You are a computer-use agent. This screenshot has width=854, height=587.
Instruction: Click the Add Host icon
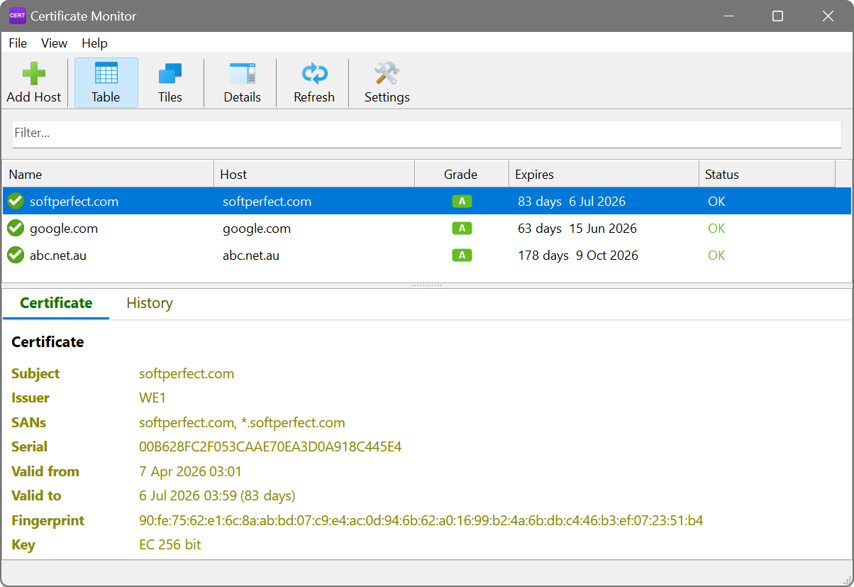(x=33, y=82)
